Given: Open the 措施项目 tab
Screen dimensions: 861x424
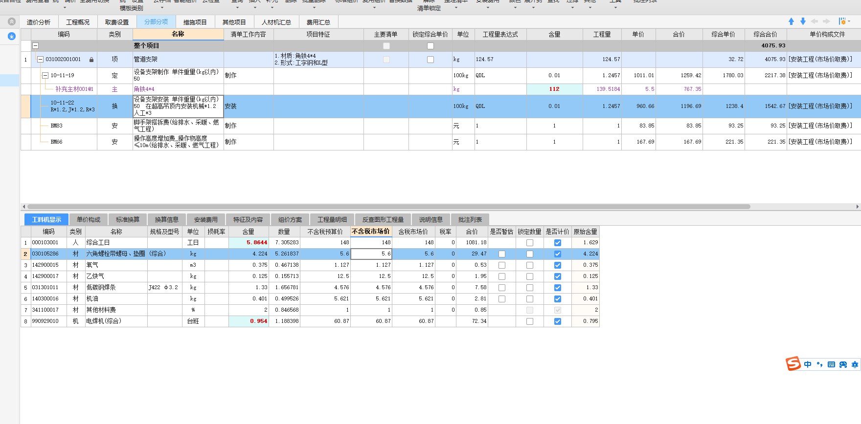Looking at the screenshot, I should coord(195,22).
